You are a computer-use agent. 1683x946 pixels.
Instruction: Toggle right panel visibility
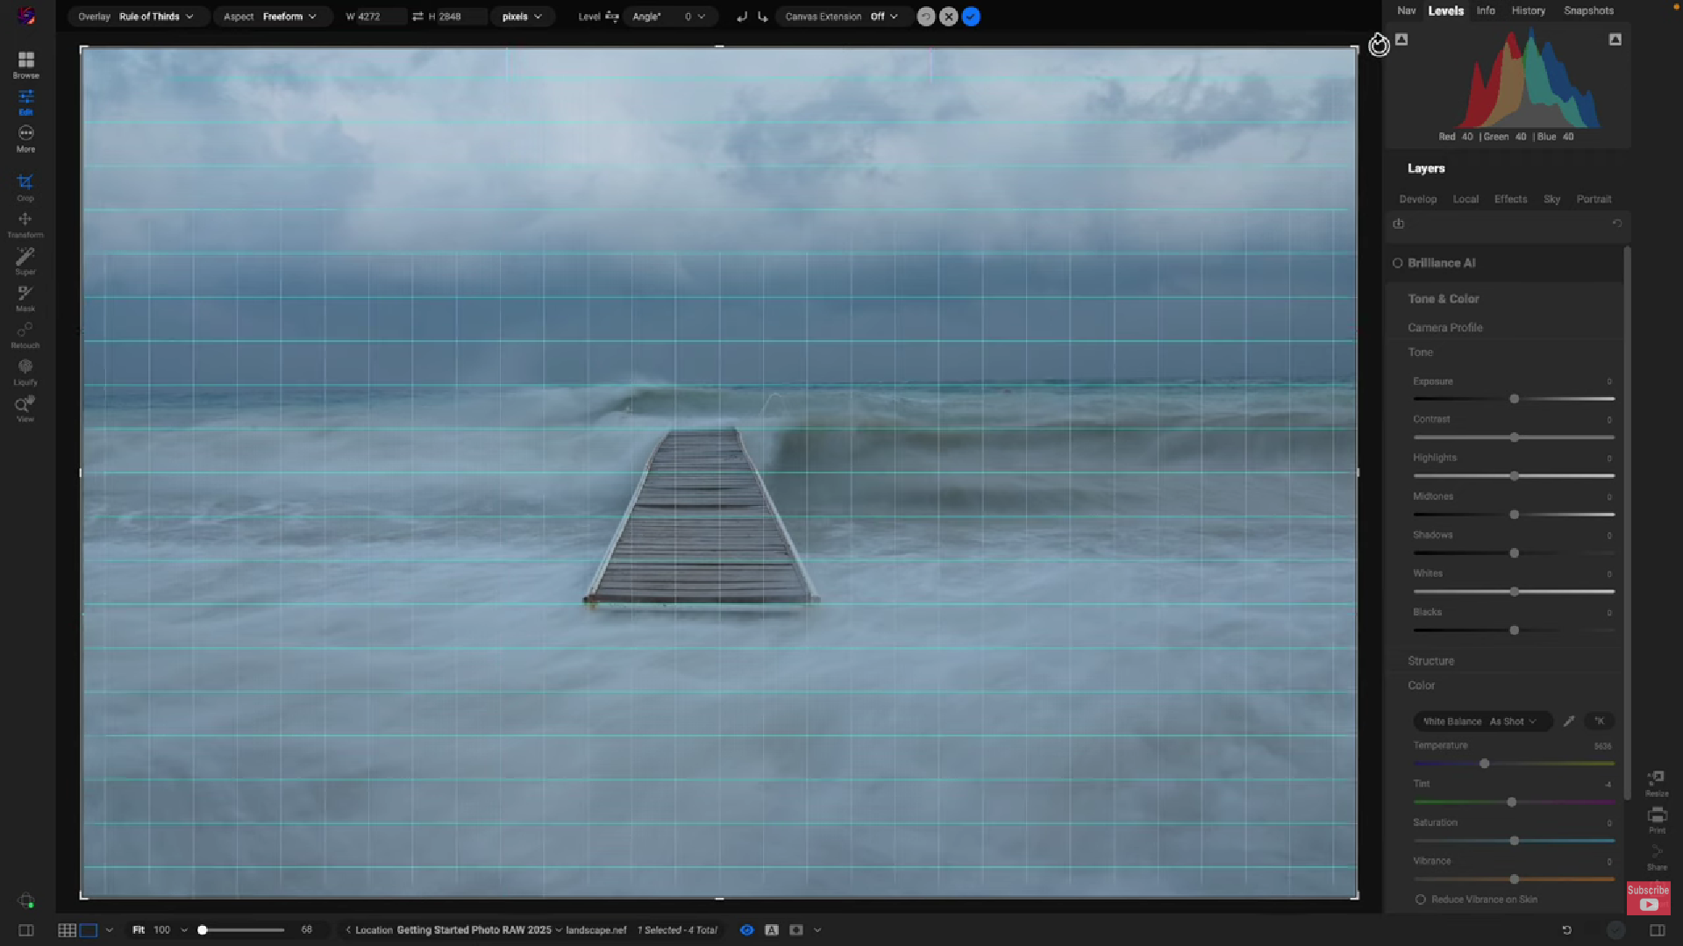[x=1657, y=930]
